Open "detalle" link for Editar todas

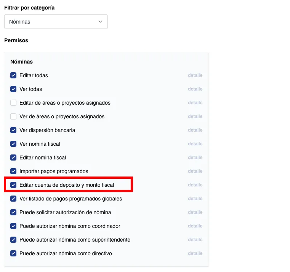click(x=195, y=75)
